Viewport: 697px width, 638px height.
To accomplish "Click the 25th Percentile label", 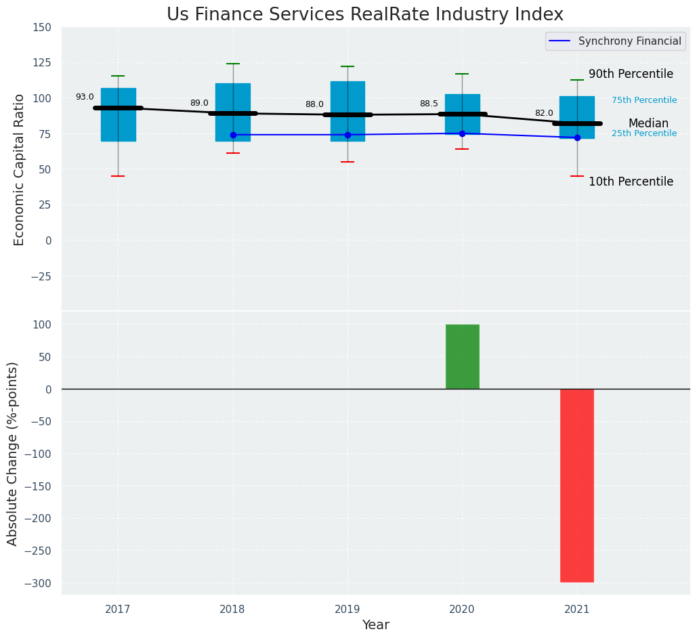I will pyautogui.click(x=643, y=133).
